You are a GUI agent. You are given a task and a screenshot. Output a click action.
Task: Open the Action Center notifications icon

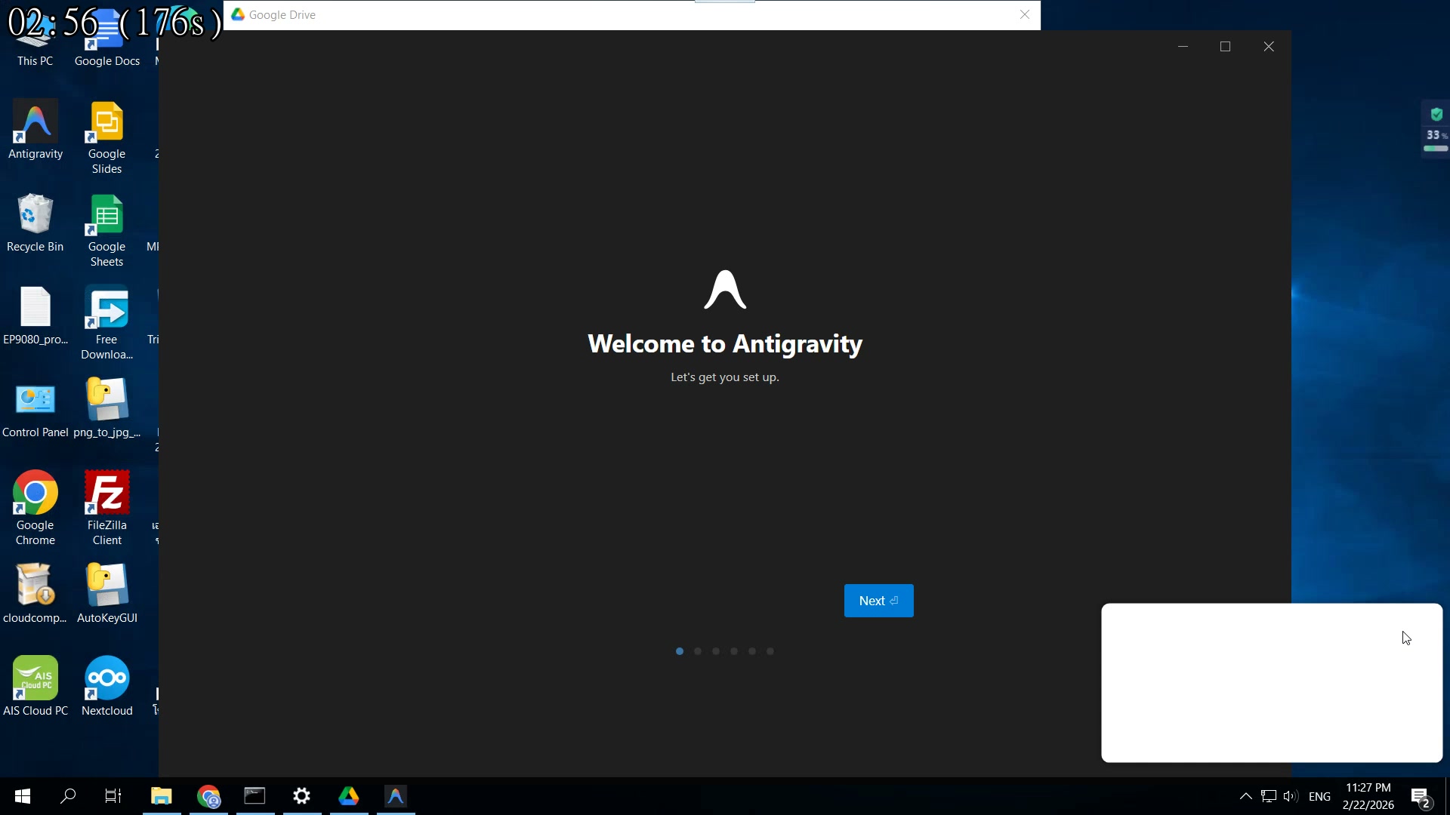[1421, 796]
